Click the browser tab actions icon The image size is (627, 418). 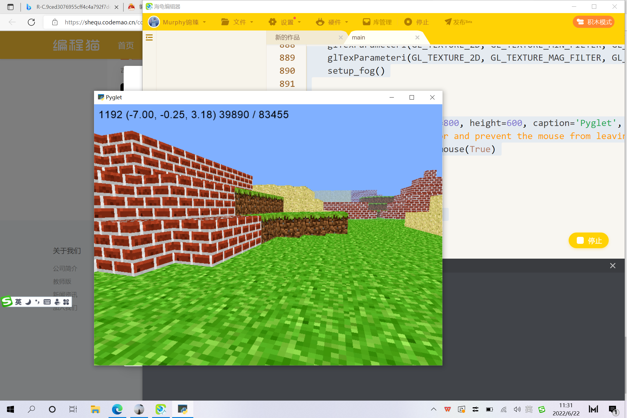click(x=10, y=7)
